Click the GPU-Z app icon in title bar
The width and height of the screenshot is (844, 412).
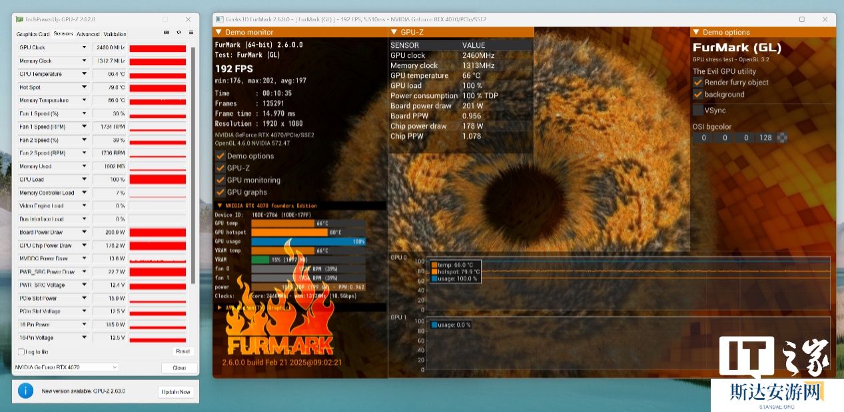click(18, 19)
